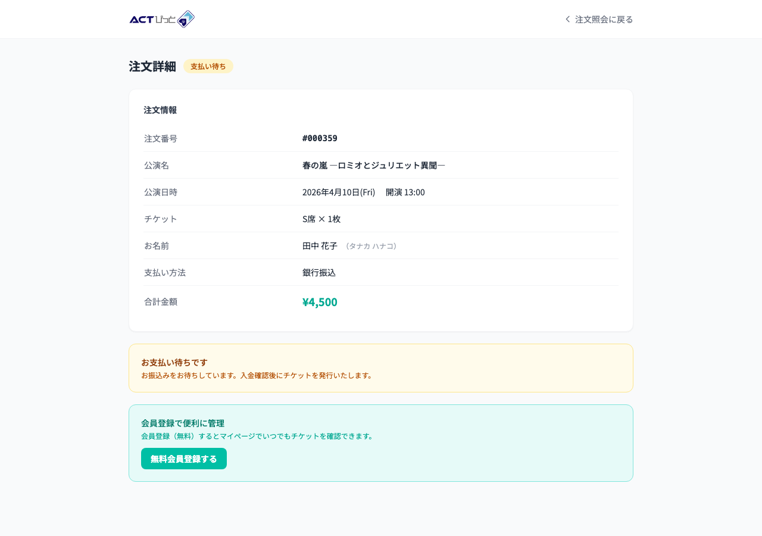Click the 支払い待ち status badge

(x=208, y=66)
